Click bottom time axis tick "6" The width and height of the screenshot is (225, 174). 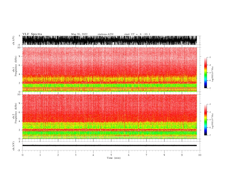(x=129, y=155)
